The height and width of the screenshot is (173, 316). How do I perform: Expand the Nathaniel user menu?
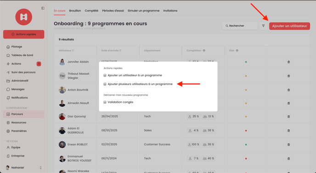tap(23, 167)
